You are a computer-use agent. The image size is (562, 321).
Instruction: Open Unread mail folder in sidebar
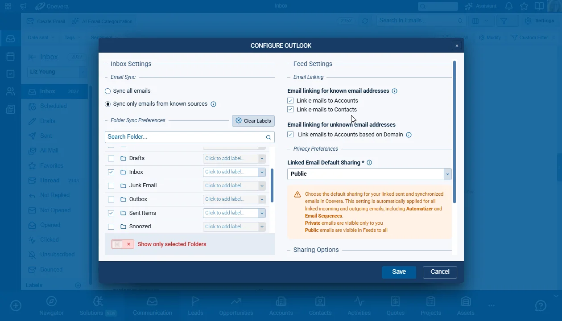[x=54, y=181]
